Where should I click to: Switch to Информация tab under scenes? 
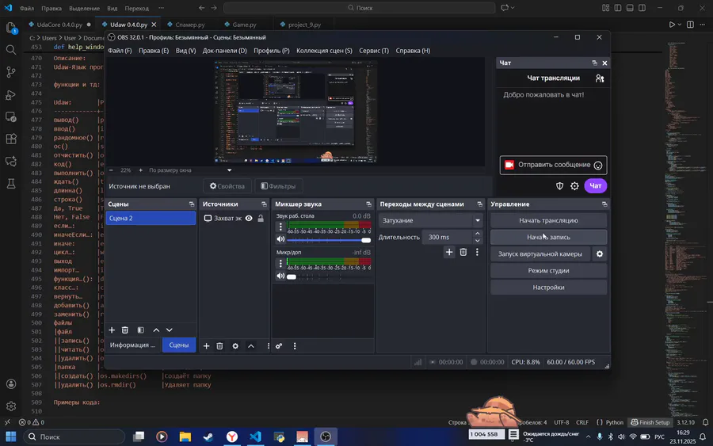tap(133, 345)
